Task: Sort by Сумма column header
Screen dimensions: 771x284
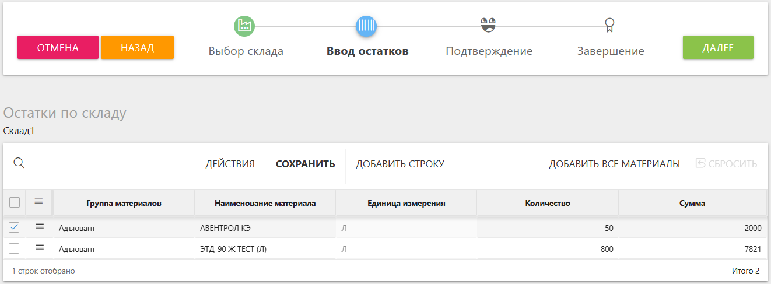Action: 692,203
